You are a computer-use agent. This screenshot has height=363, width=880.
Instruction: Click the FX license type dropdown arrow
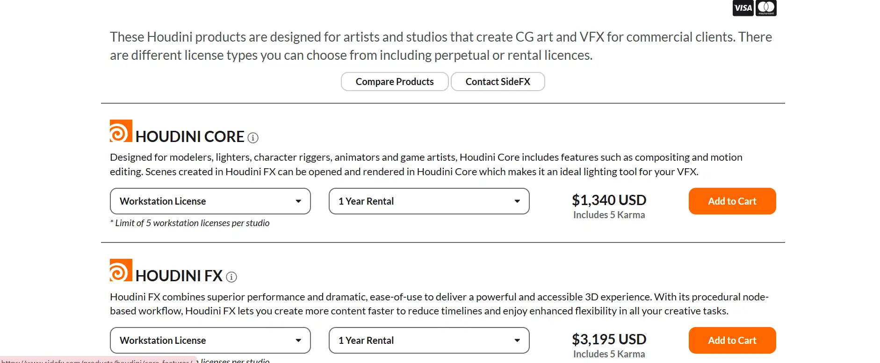tap(298, 341)
